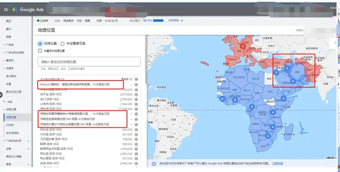Remove the 也门 location row

coord(136,99)
